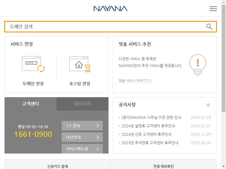The image size is (226, 169).
Task: Open the domain renewal icon
Action: [x=33, y=64]
